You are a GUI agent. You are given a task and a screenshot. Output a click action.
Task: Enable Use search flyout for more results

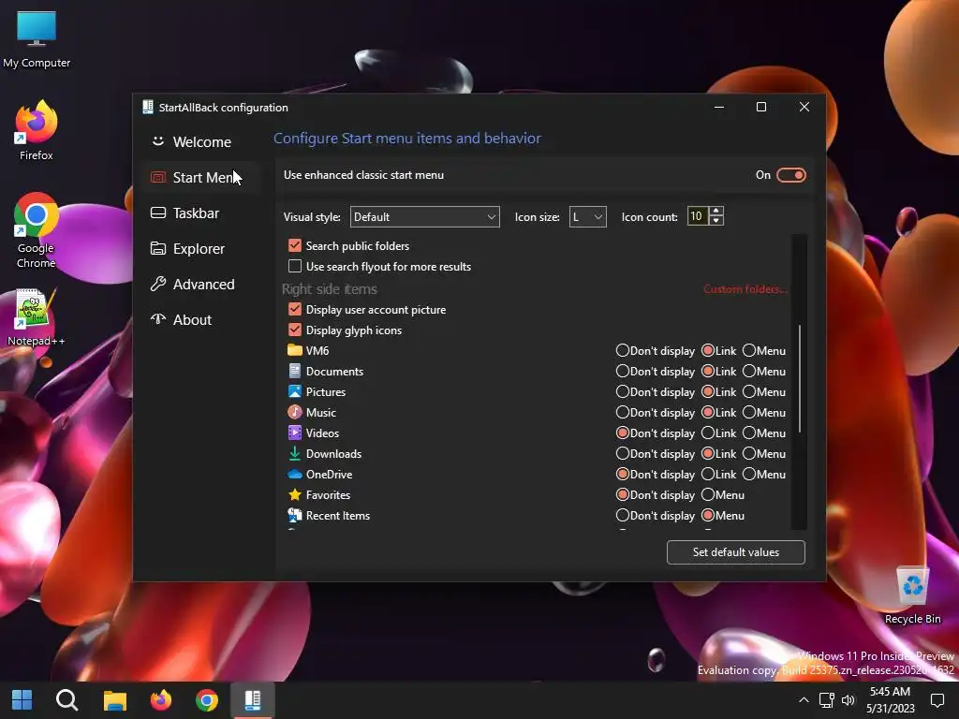tap(295, 266)
